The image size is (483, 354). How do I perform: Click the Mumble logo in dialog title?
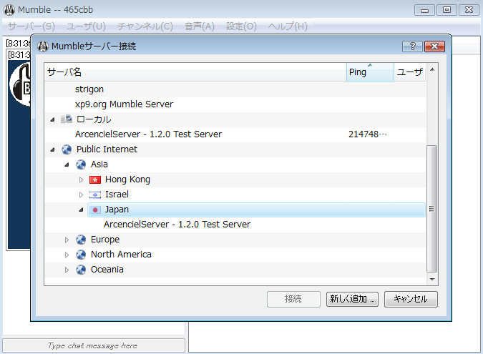coord(43,46)
